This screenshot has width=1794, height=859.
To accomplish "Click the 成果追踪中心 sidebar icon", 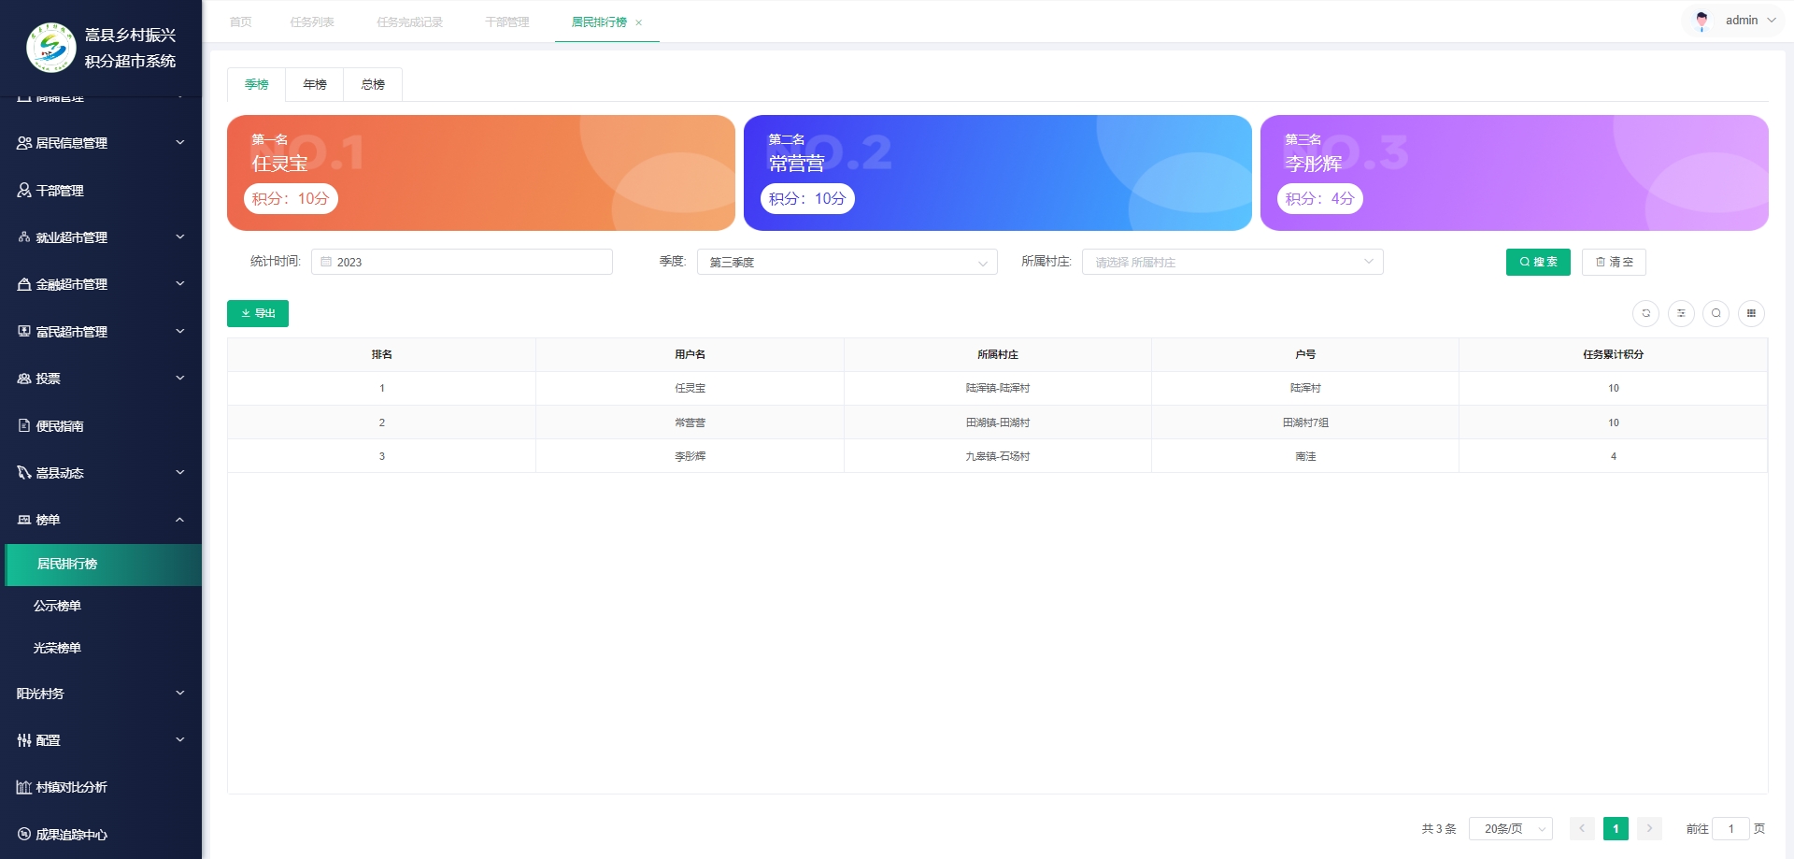I will coord(24,834).
